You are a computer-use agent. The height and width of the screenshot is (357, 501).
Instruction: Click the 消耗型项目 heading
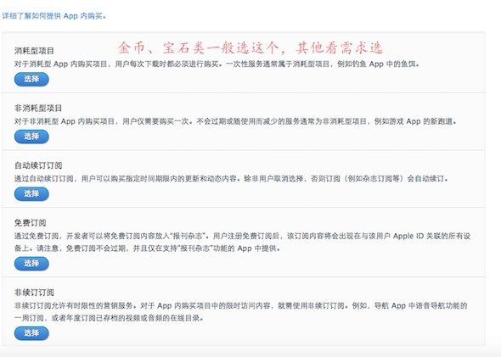(34, 51)
